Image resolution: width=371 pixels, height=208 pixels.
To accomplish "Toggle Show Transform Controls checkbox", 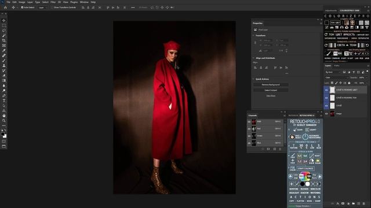I will [52, 8].
